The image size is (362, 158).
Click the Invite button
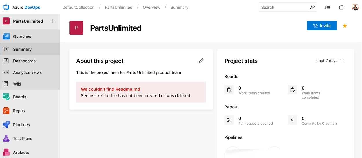(x=322, y=26)
